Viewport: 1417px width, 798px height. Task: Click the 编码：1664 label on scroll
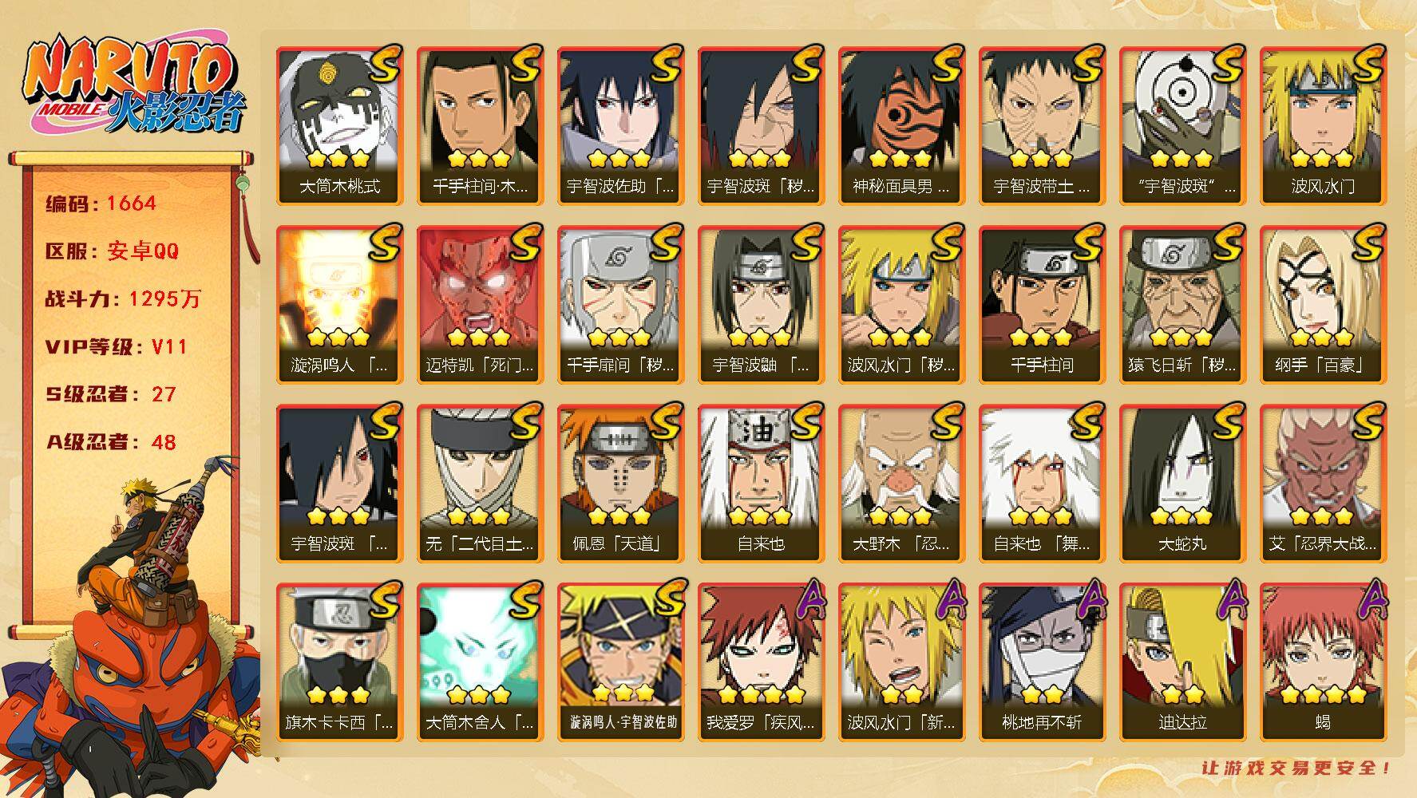[101, 203]
